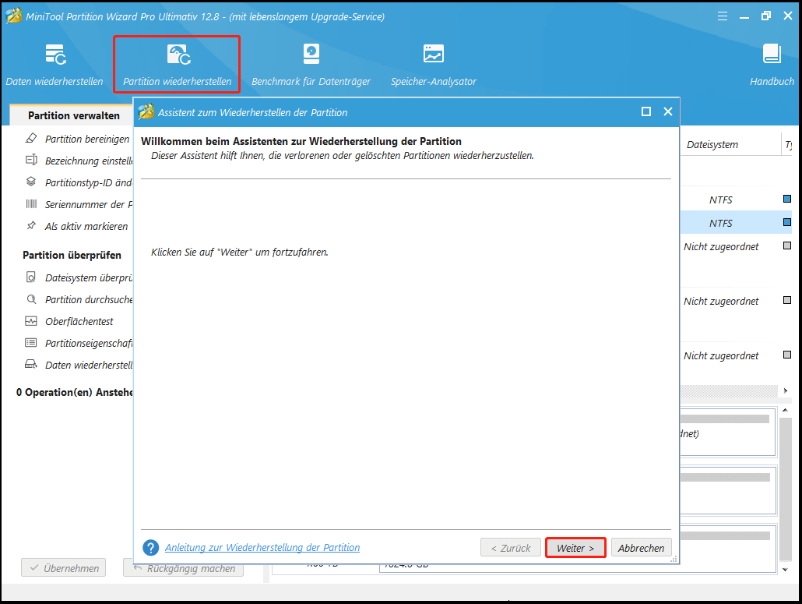Cancel the wizard with Abbrechen

click(x=641, y=548)
